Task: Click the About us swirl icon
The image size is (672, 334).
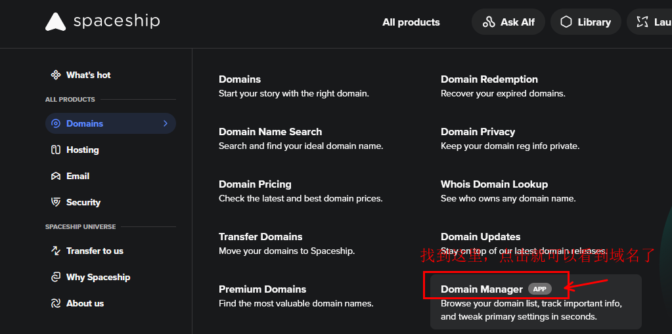Action: 56,303
